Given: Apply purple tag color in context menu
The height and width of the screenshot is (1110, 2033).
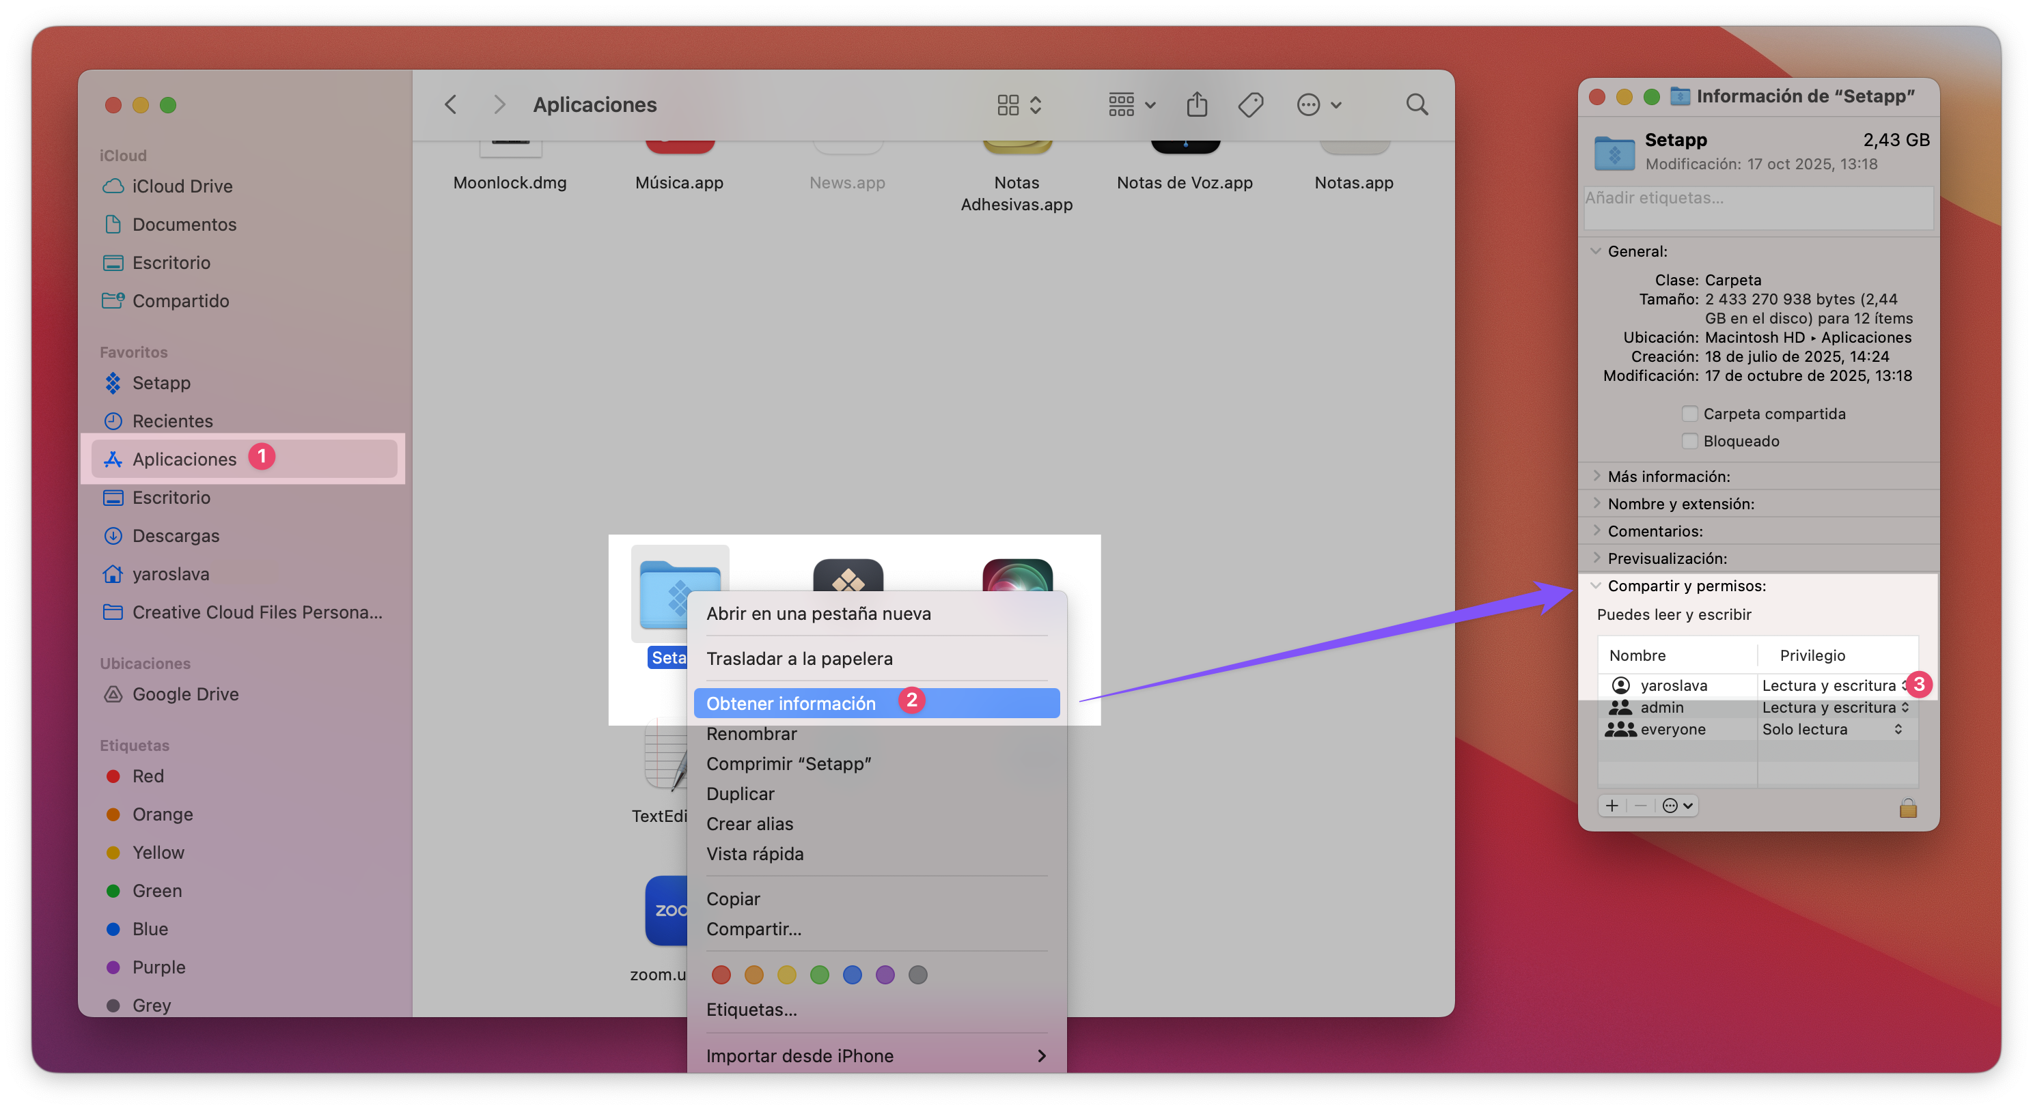Looking at the screenshot, I should 885,975.
